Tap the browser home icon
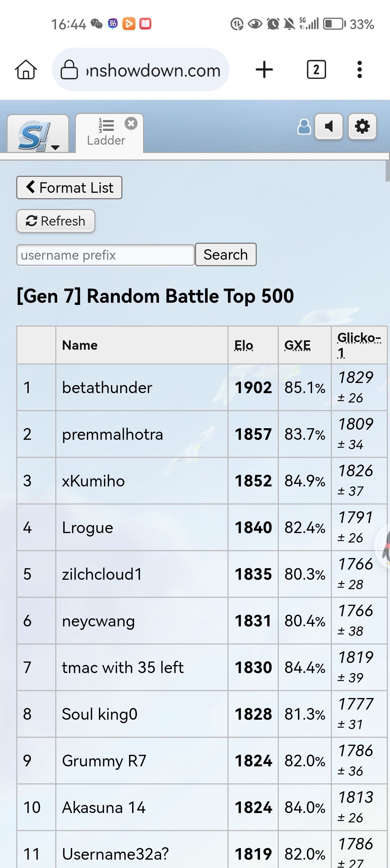Image resolution: width=390 pixels, height=868 pixels. (26, 69)
